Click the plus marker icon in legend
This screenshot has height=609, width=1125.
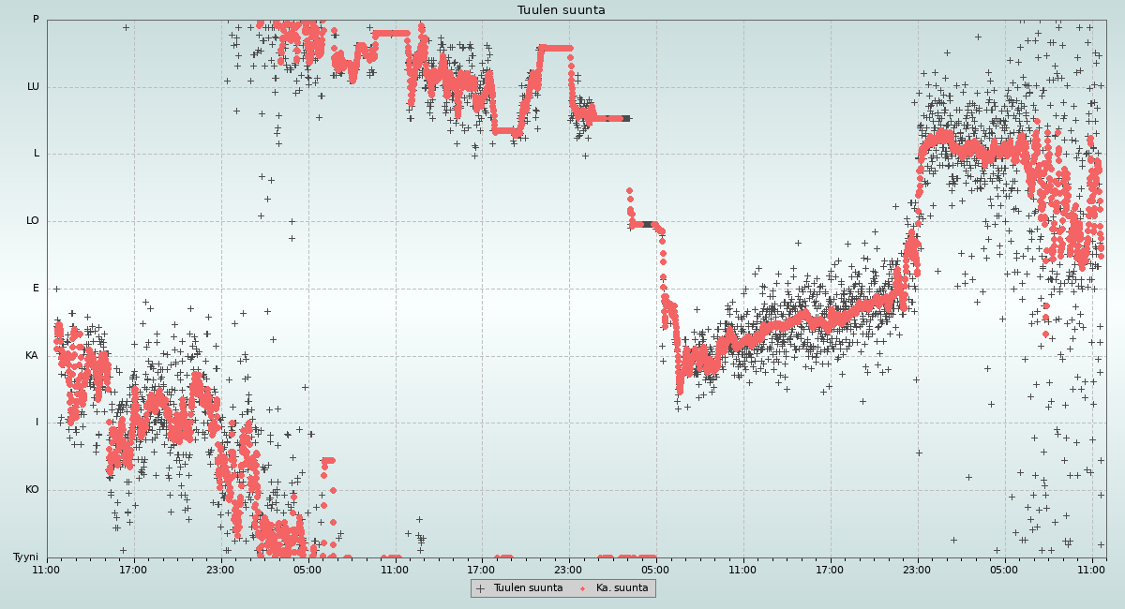[x=481, y=588]
